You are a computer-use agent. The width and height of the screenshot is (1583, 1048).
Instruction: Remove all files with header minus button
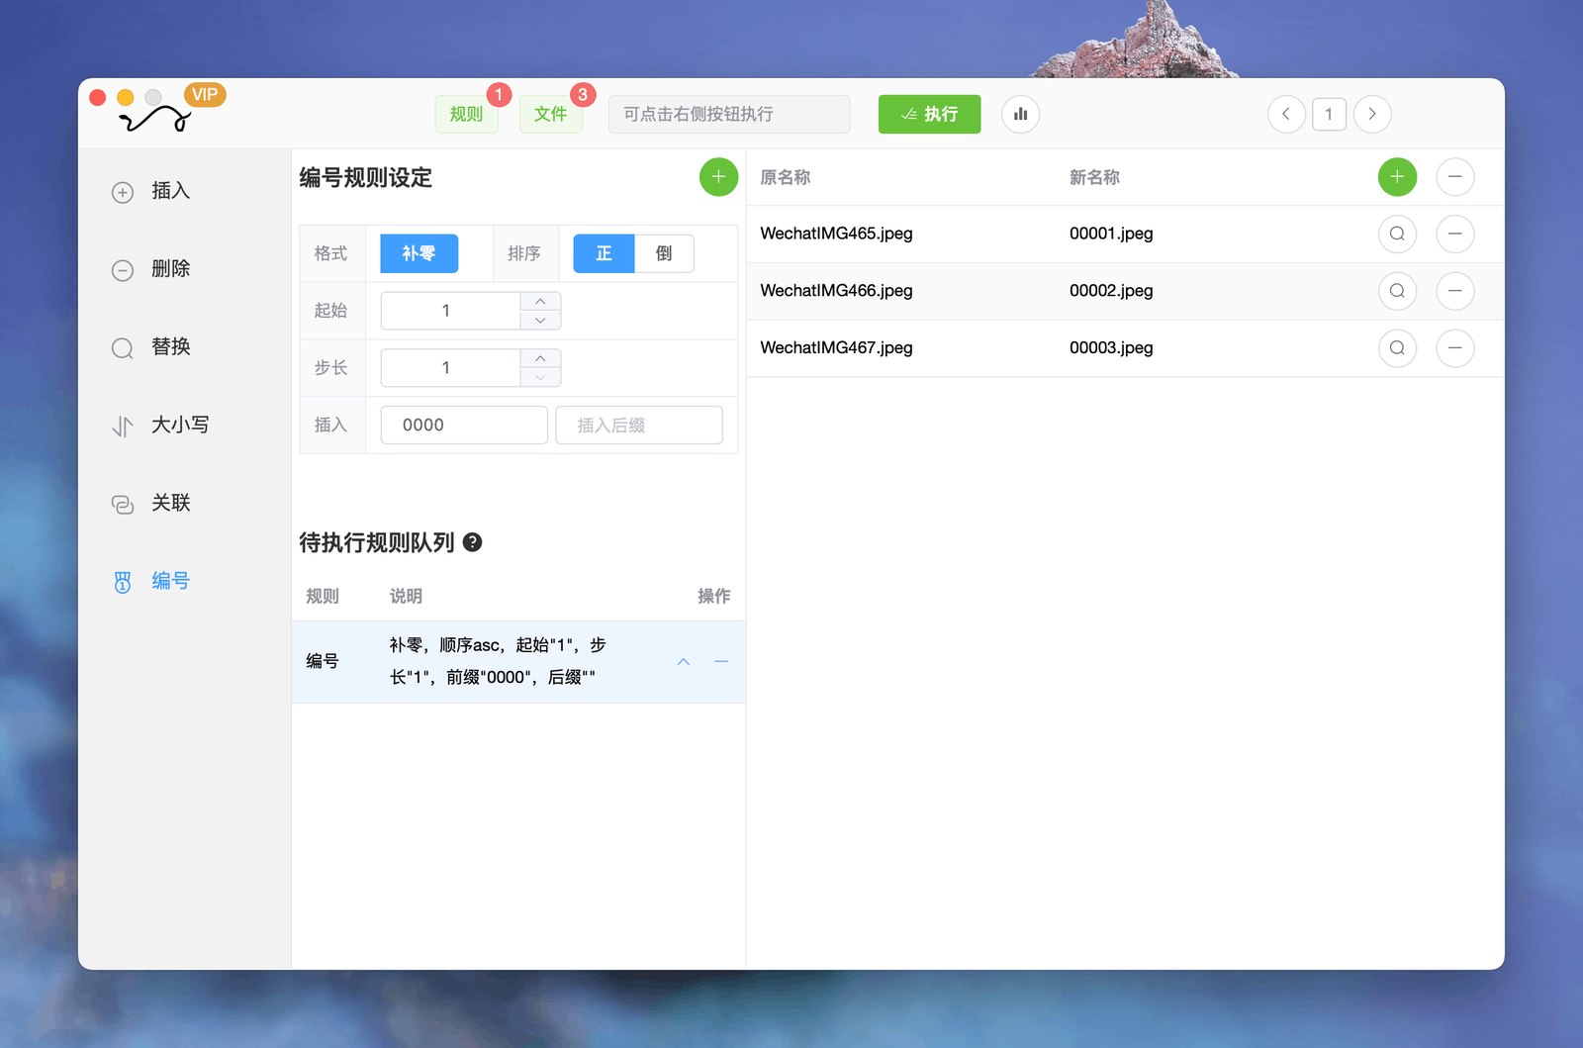point(1455,177)
